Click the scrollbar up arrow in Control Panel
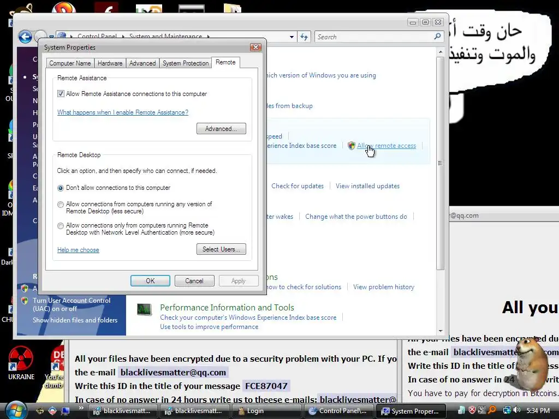The height and width of the screenshot is (419, 559). click(x=441, y=52)
